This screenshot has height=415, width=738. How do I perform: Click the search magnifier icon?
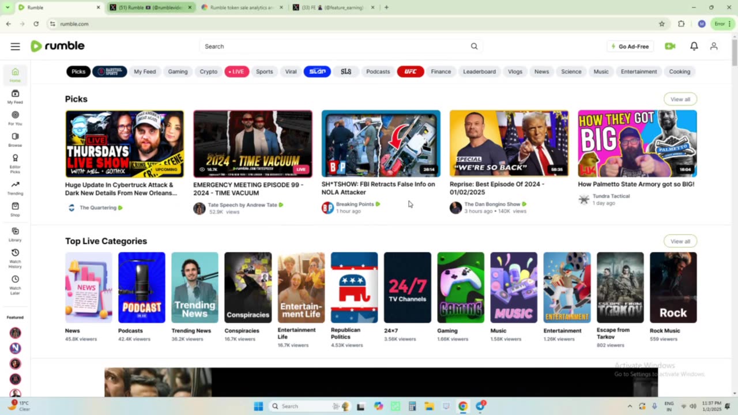pos(474,46)
